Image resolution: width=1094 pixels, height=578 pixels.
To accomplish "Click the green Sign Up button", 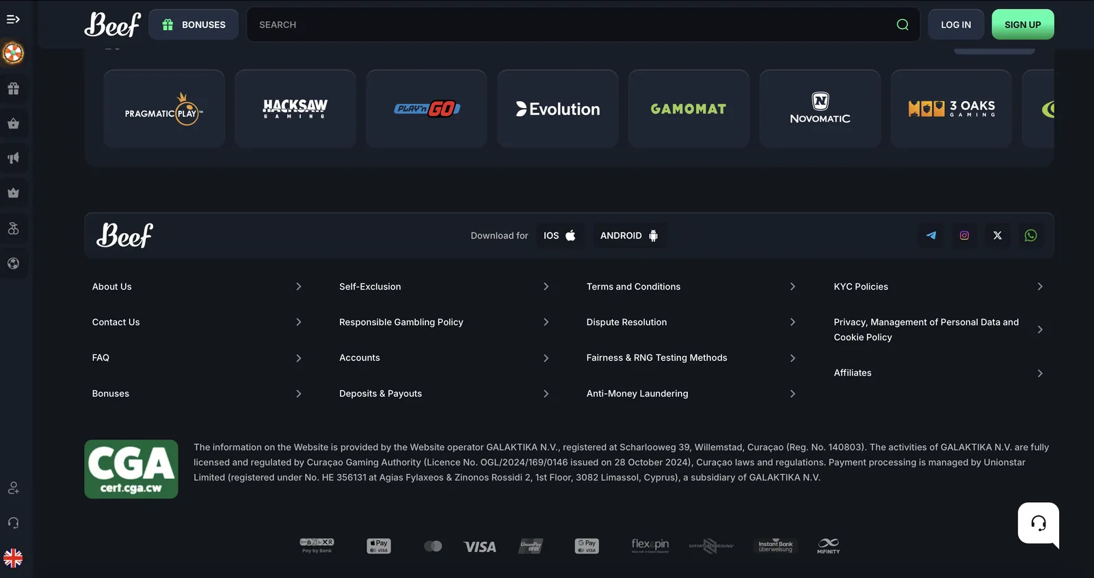I will (x=1023, y=25).
